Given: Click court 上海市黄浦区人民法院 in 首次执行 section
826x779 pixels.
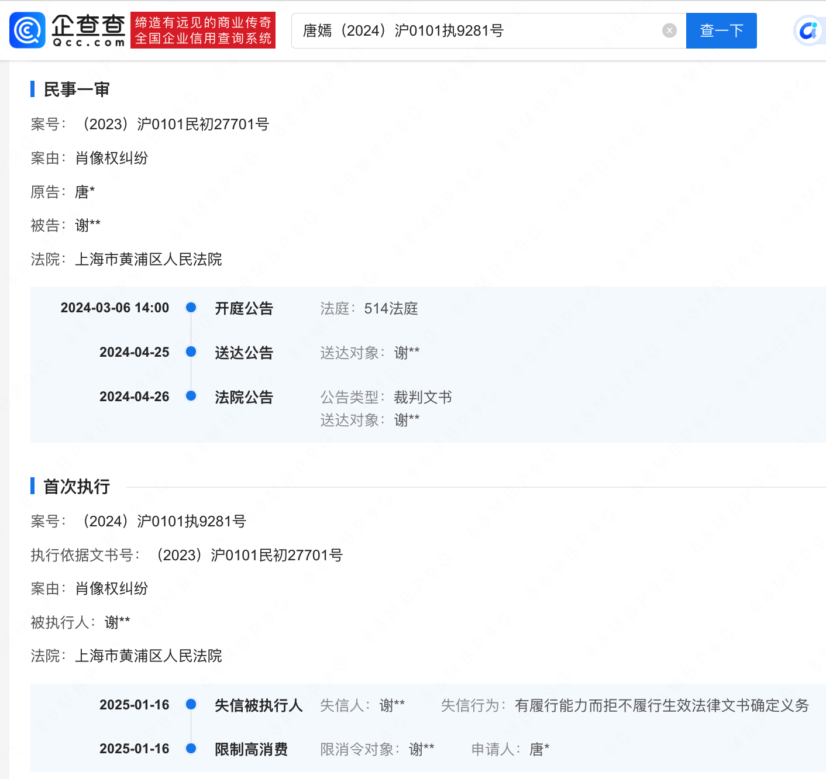Looking at the screenshot, I should 149,656.
